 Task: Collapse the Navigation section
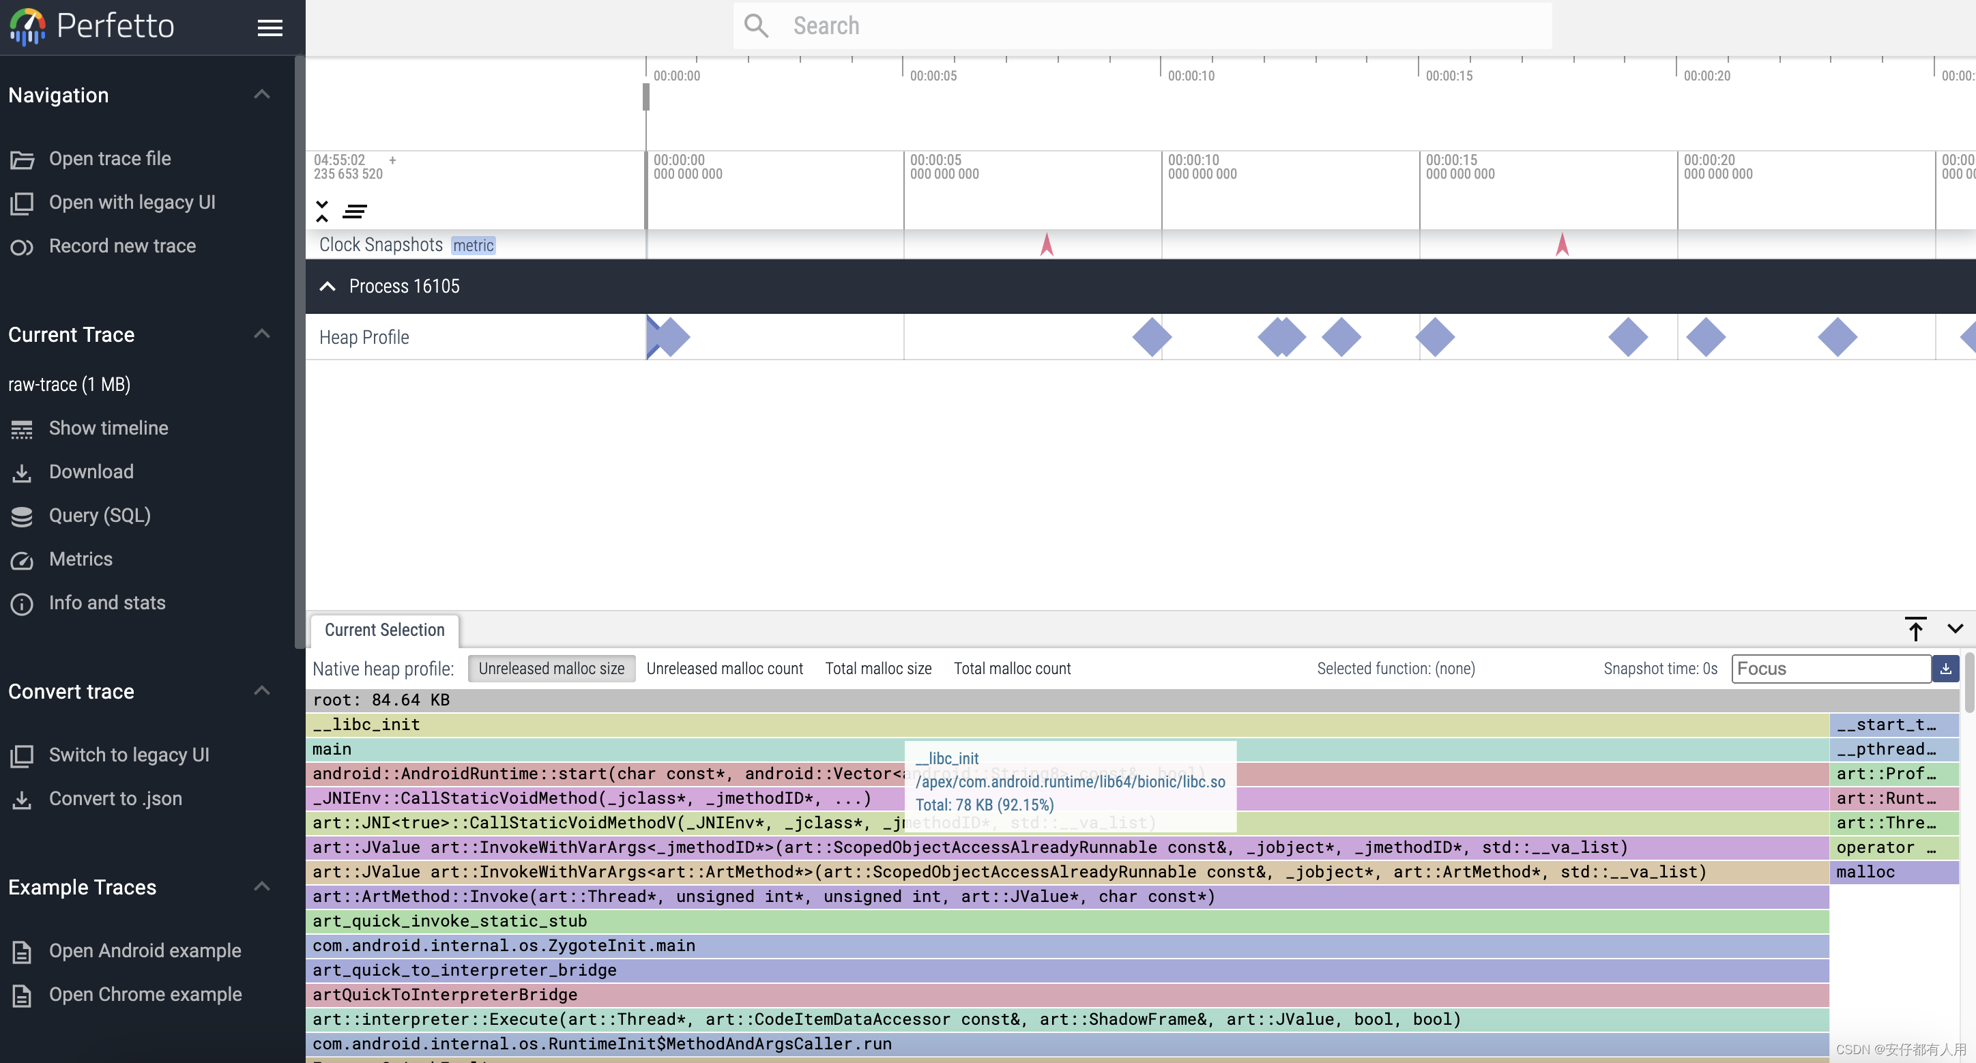click(x=261, y=94)
